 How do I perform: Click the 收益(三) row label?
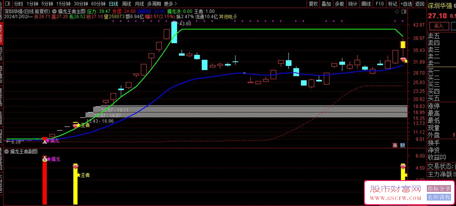coord(437,157)
